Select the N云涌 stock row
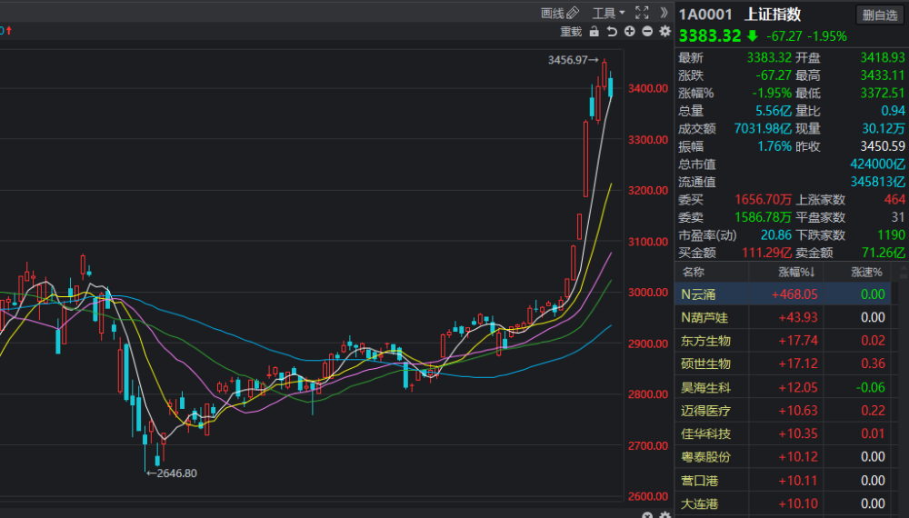 (784, 294)
